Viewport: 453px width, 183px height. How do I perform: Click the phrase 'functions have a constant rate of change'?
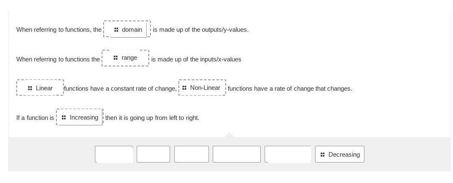[120, 89]
